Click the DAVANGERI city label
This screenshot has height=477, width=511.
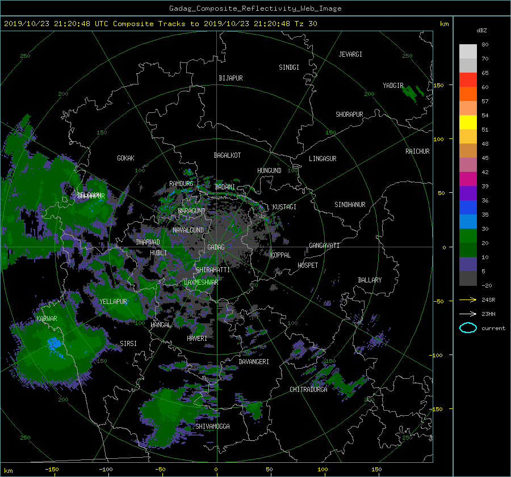254,362
